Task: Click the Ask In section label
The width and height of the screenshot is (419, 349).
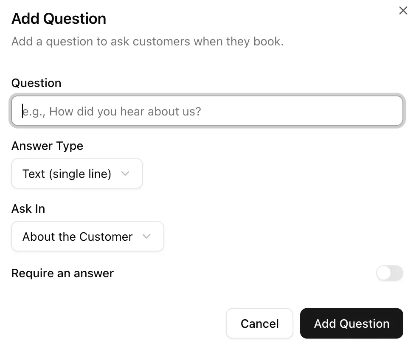Action: (x=28, y=208)
